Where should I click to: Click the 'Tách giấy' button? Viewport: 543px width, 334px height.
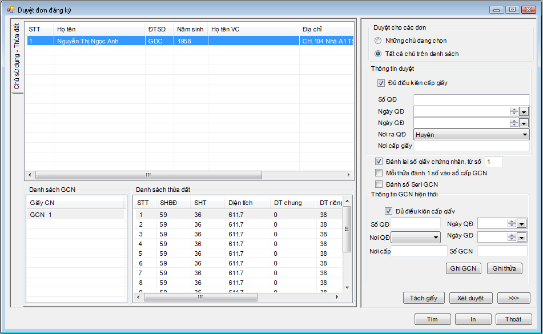(x=423, y=298)
